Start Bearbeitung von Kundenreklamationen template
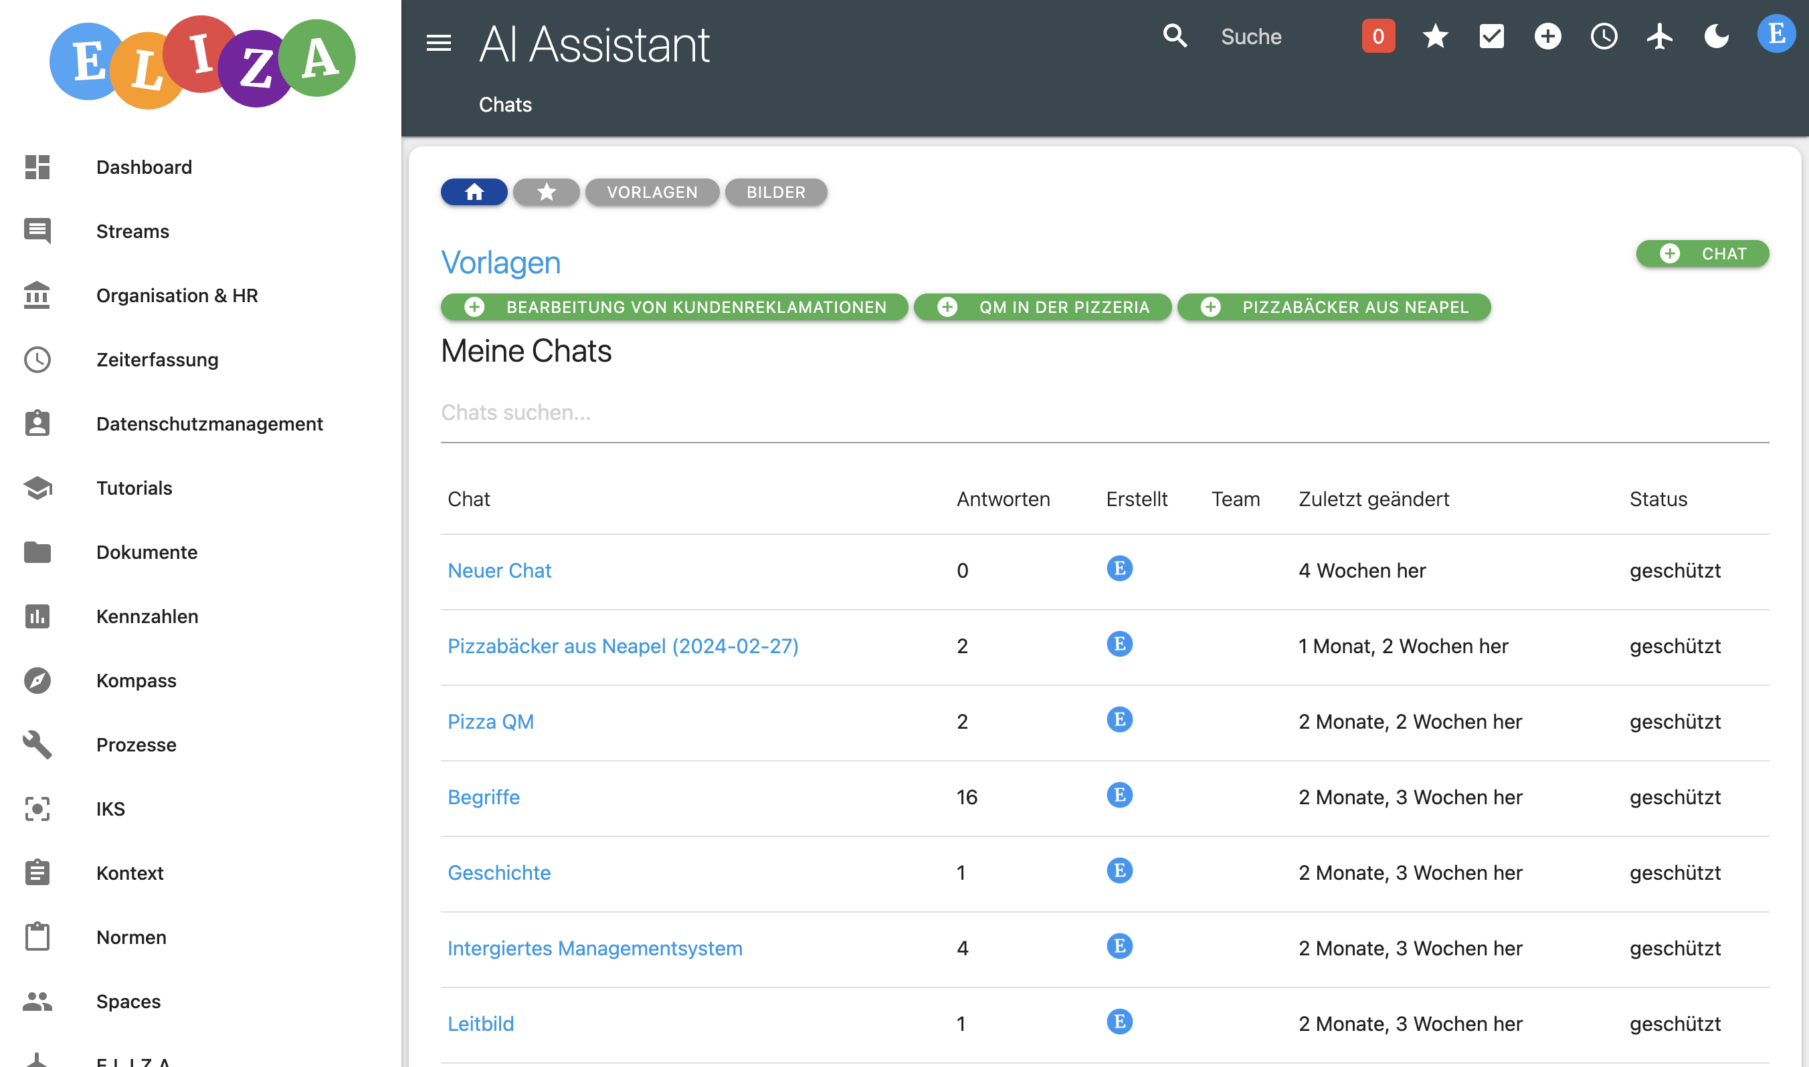1809x1067 pixels. (674, 307)
